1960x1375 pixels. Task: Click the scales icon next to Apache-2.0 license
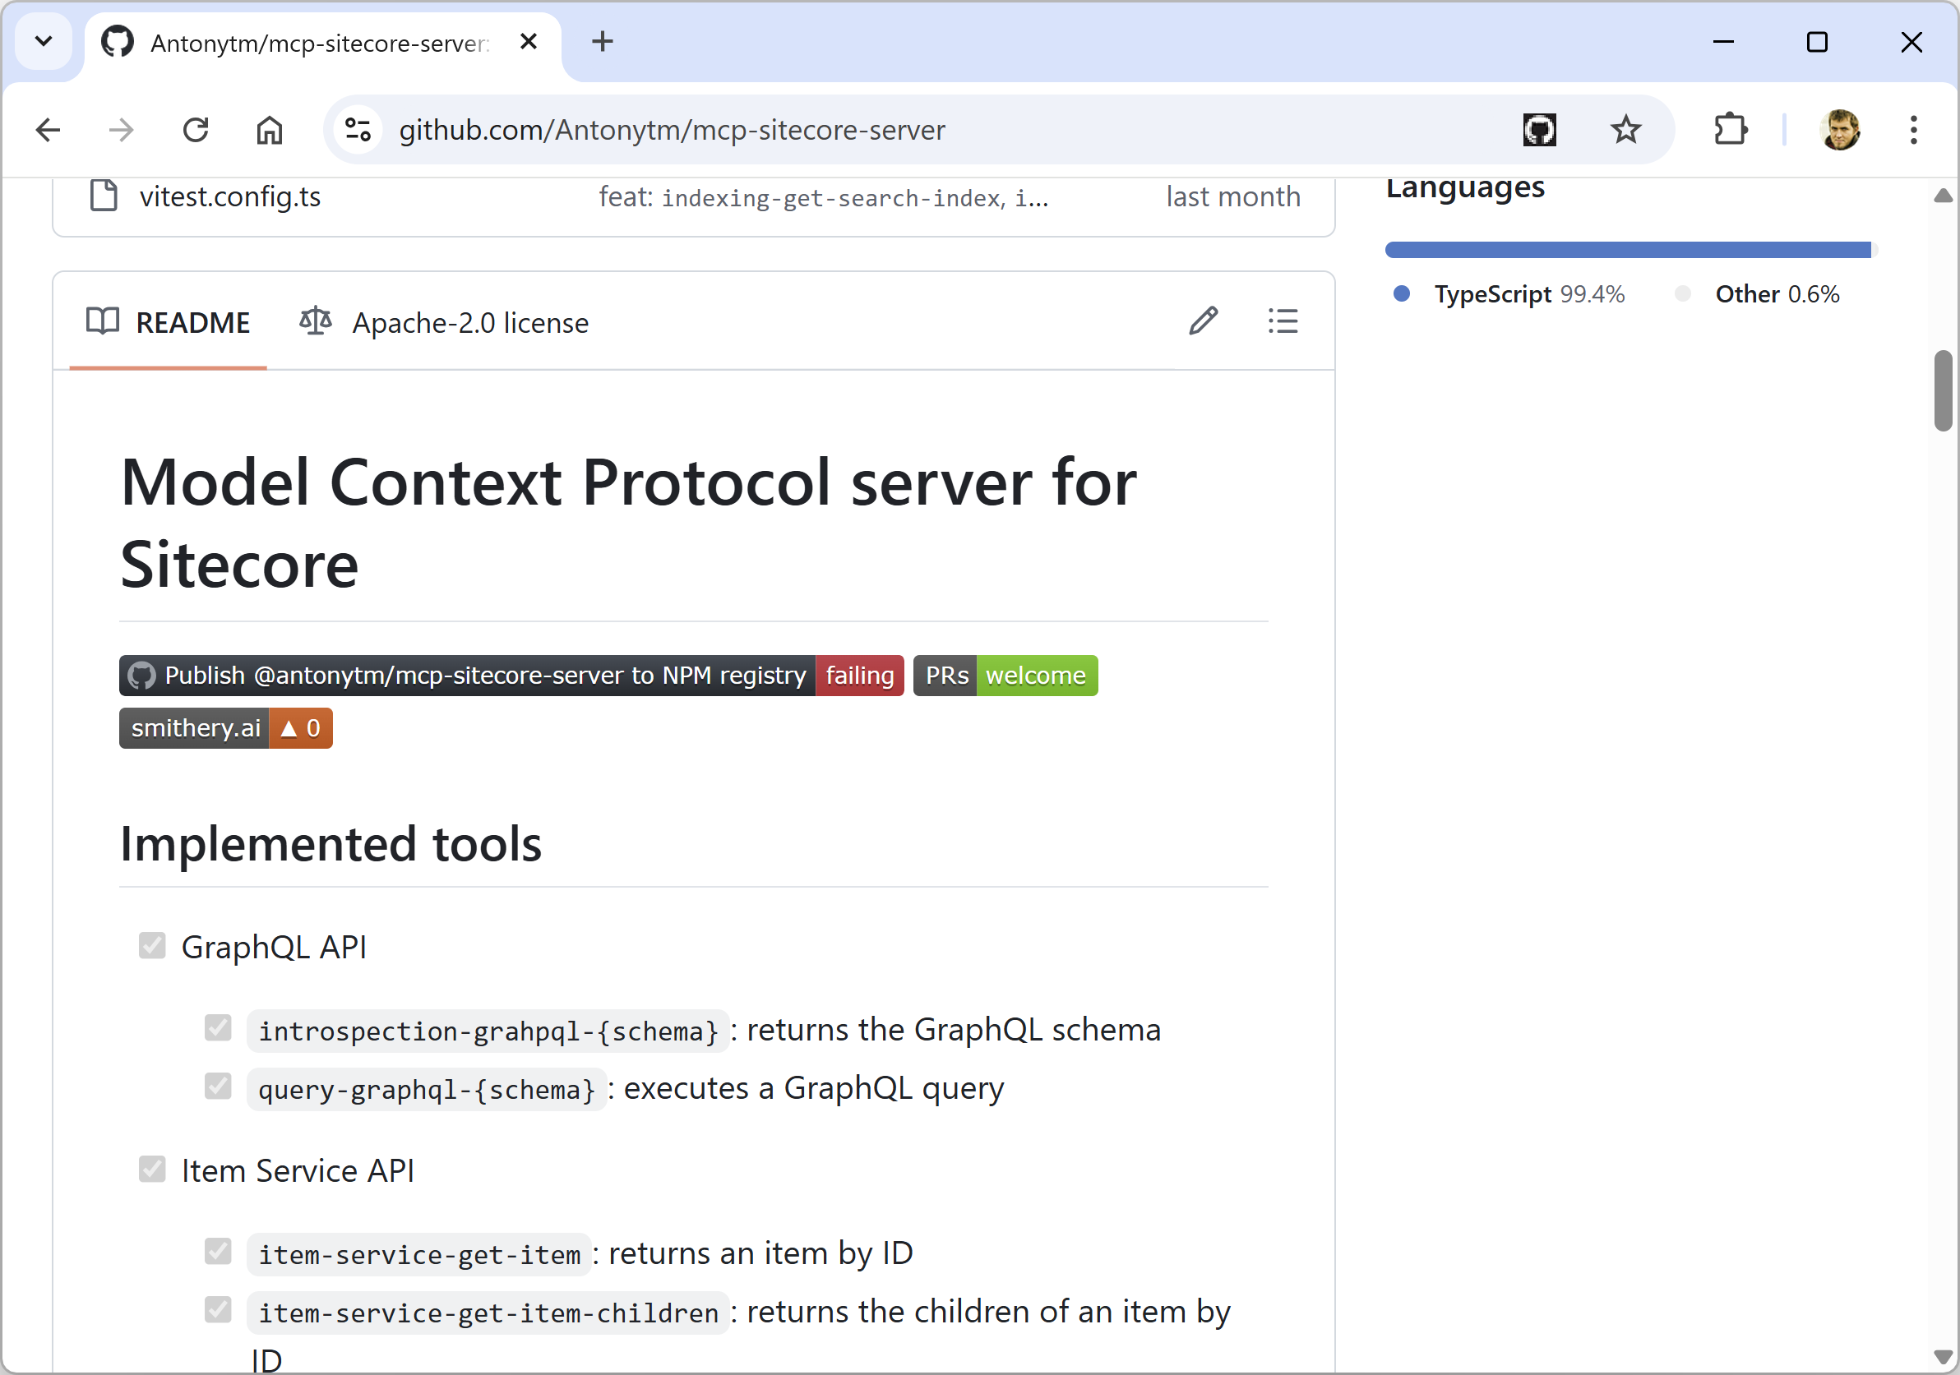click(314, 321)
